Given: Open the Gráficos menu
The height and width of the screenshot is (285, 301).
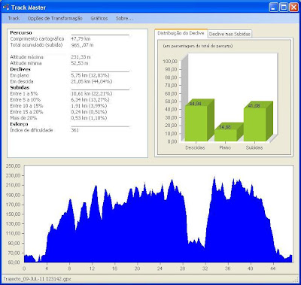Looking at the screenshot, I should coord(99,18).
